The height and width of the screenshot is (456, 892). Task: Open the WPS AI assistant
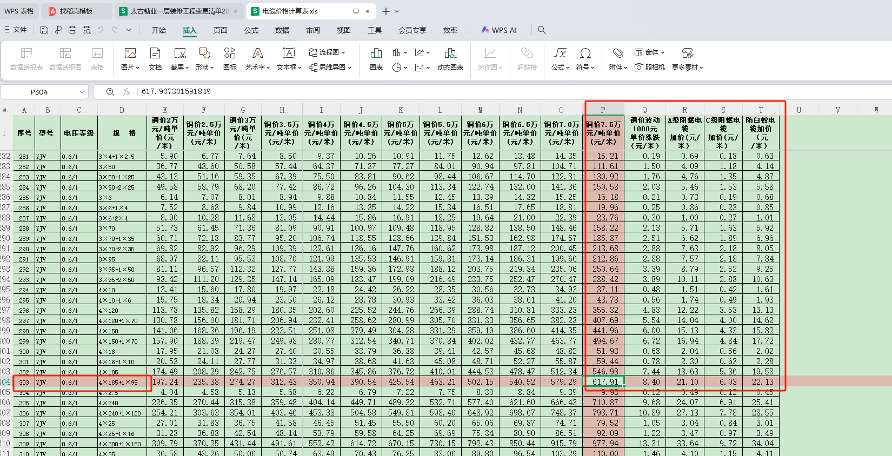click(x=499, y=30)
